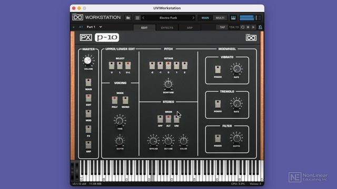Toggle the EDIT page switch in Master
Image resolution: width=337 pixels, height=189 pixels.
tap(88, 98)
